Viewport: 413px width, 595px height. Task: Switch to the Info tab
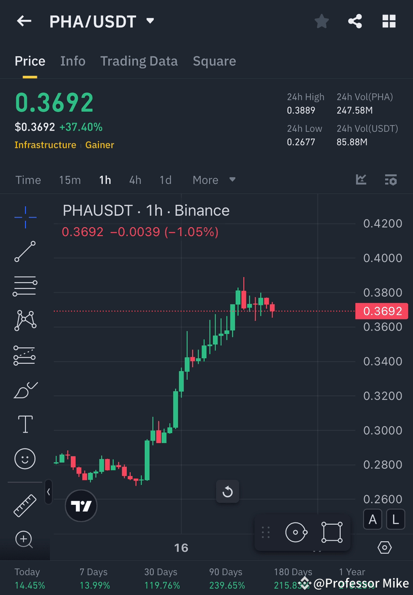pos(72,61)
